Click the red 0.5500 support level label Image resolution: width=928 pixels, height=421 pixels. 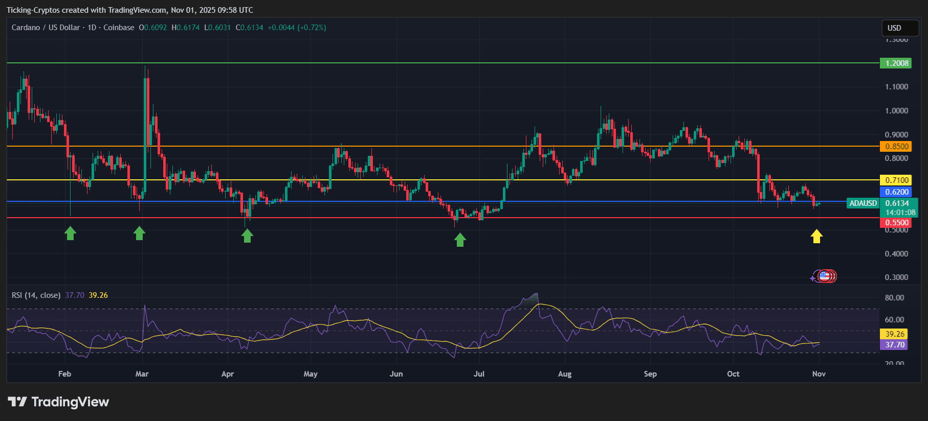897,223
